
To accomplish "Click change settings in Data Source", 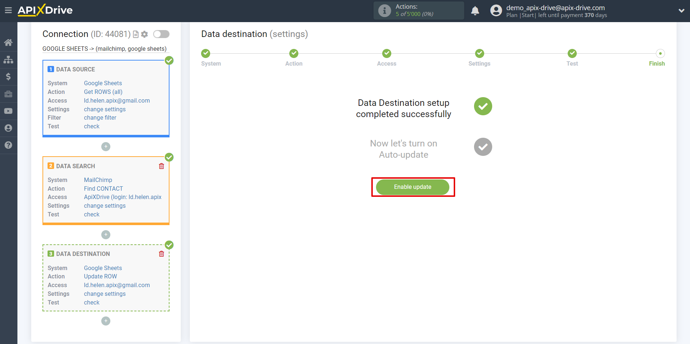I will click(105, 109).
